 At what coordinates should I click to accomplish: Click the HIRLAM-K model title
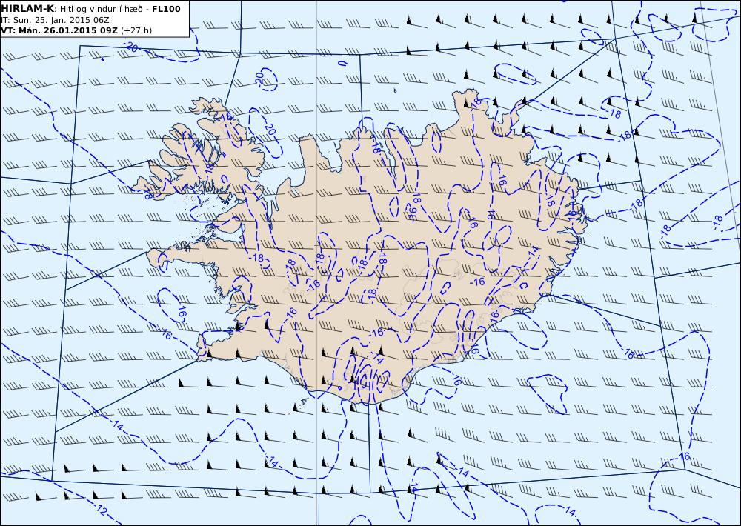pos(28,9)
